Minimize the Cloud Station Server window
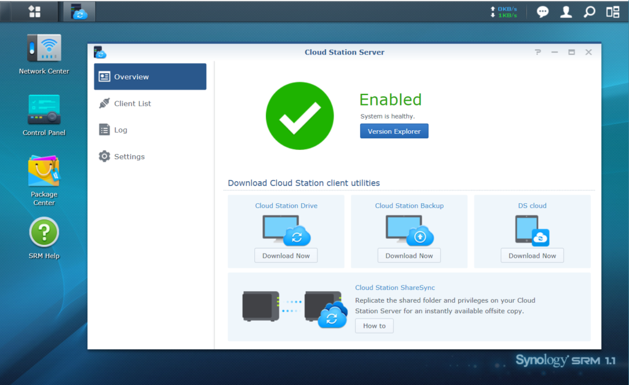 [555, 52]
